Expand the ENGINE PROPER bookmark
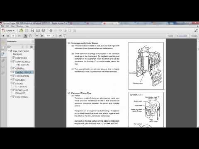The height and width of the screenshot is (149, 199). [x=11, y=72]
